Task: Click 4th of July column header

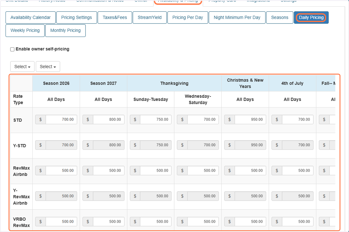Action: [292, 83]
